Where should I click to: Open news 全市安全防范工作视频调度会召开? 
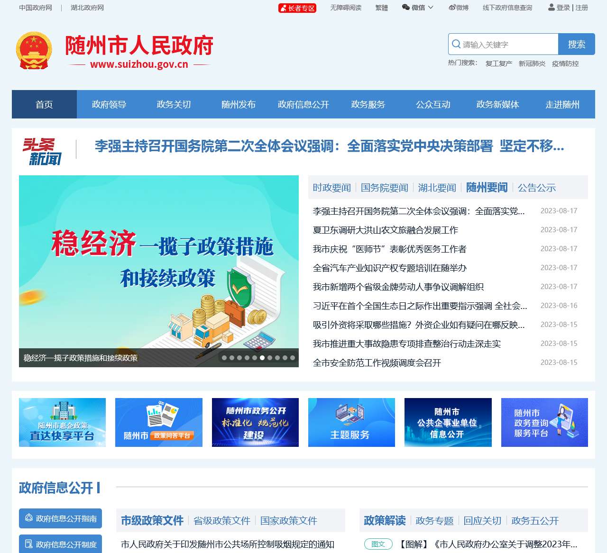(377, 363)
